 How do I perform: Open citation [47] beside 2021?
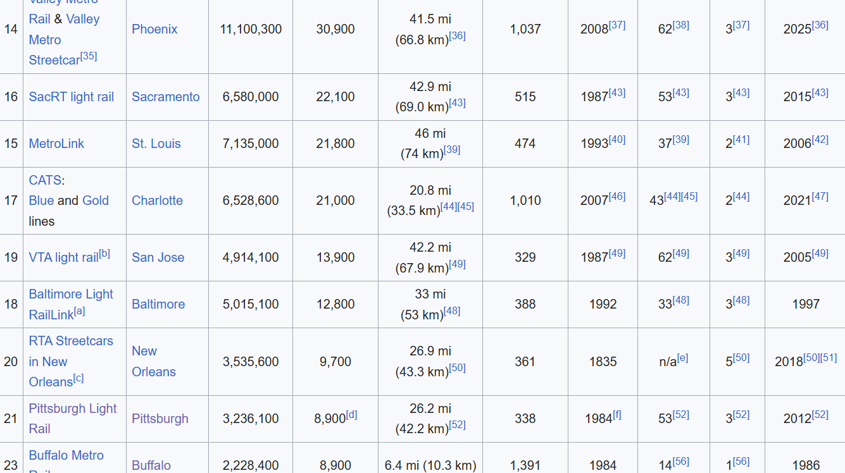click(x=820, y=197)
